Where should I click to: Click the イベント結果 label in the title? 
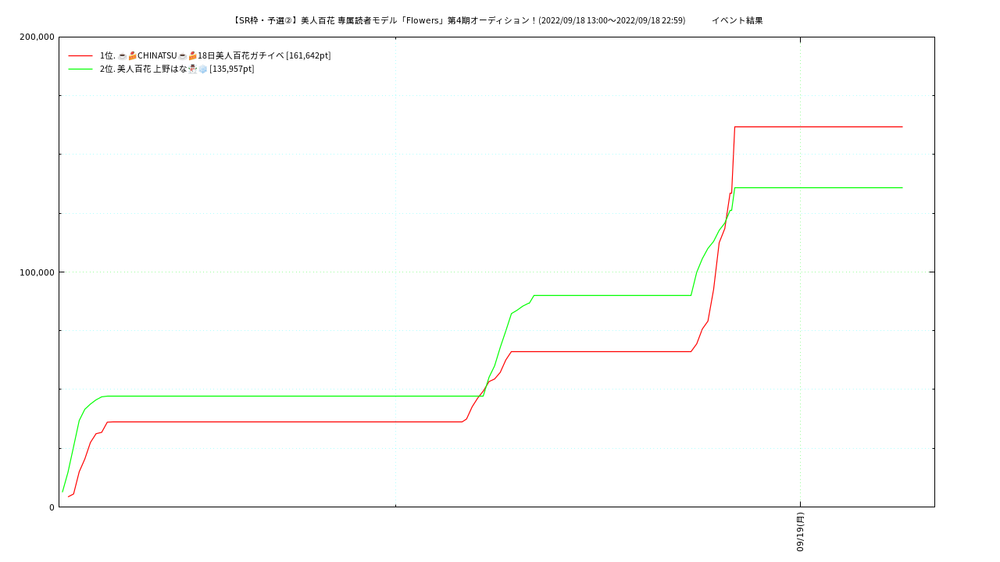pyautogui.click(x=737, y=20)
